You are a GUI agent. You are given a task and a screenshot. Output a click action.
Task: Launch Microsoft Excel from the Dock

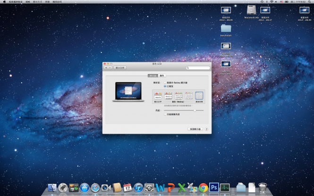[182, 188]
